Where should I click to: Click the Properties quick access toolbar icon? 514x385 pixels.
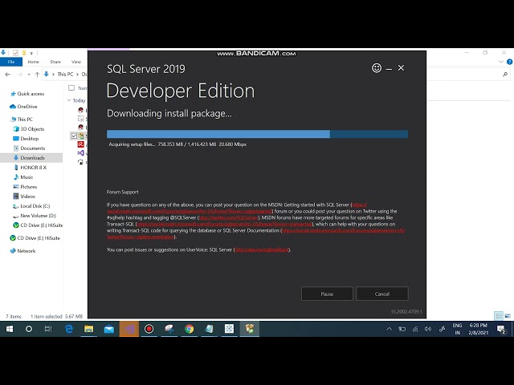[15, 52]
